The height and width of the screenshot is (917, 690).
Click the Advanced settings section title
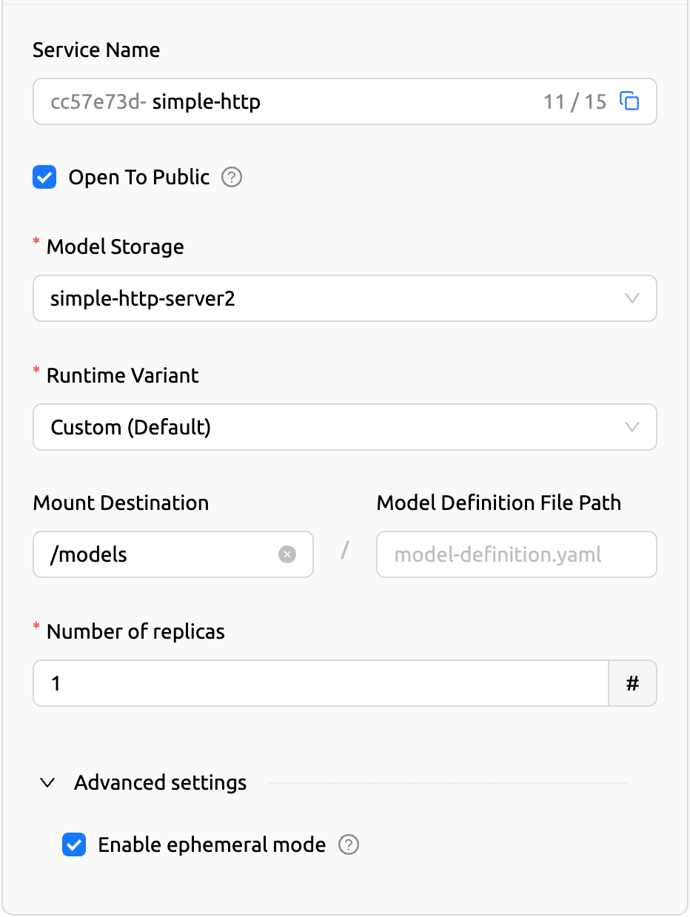tap(161, 782)
